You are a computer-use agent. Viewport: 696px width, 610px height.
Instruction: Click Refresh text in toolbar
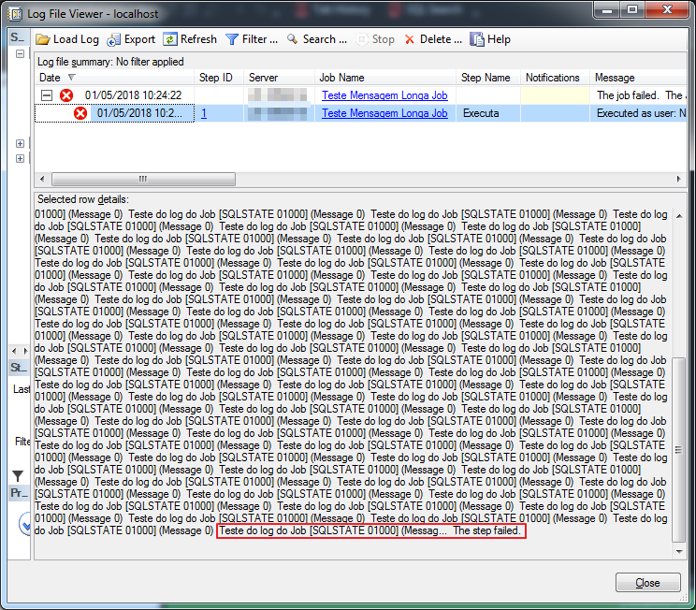pos(198,39)
